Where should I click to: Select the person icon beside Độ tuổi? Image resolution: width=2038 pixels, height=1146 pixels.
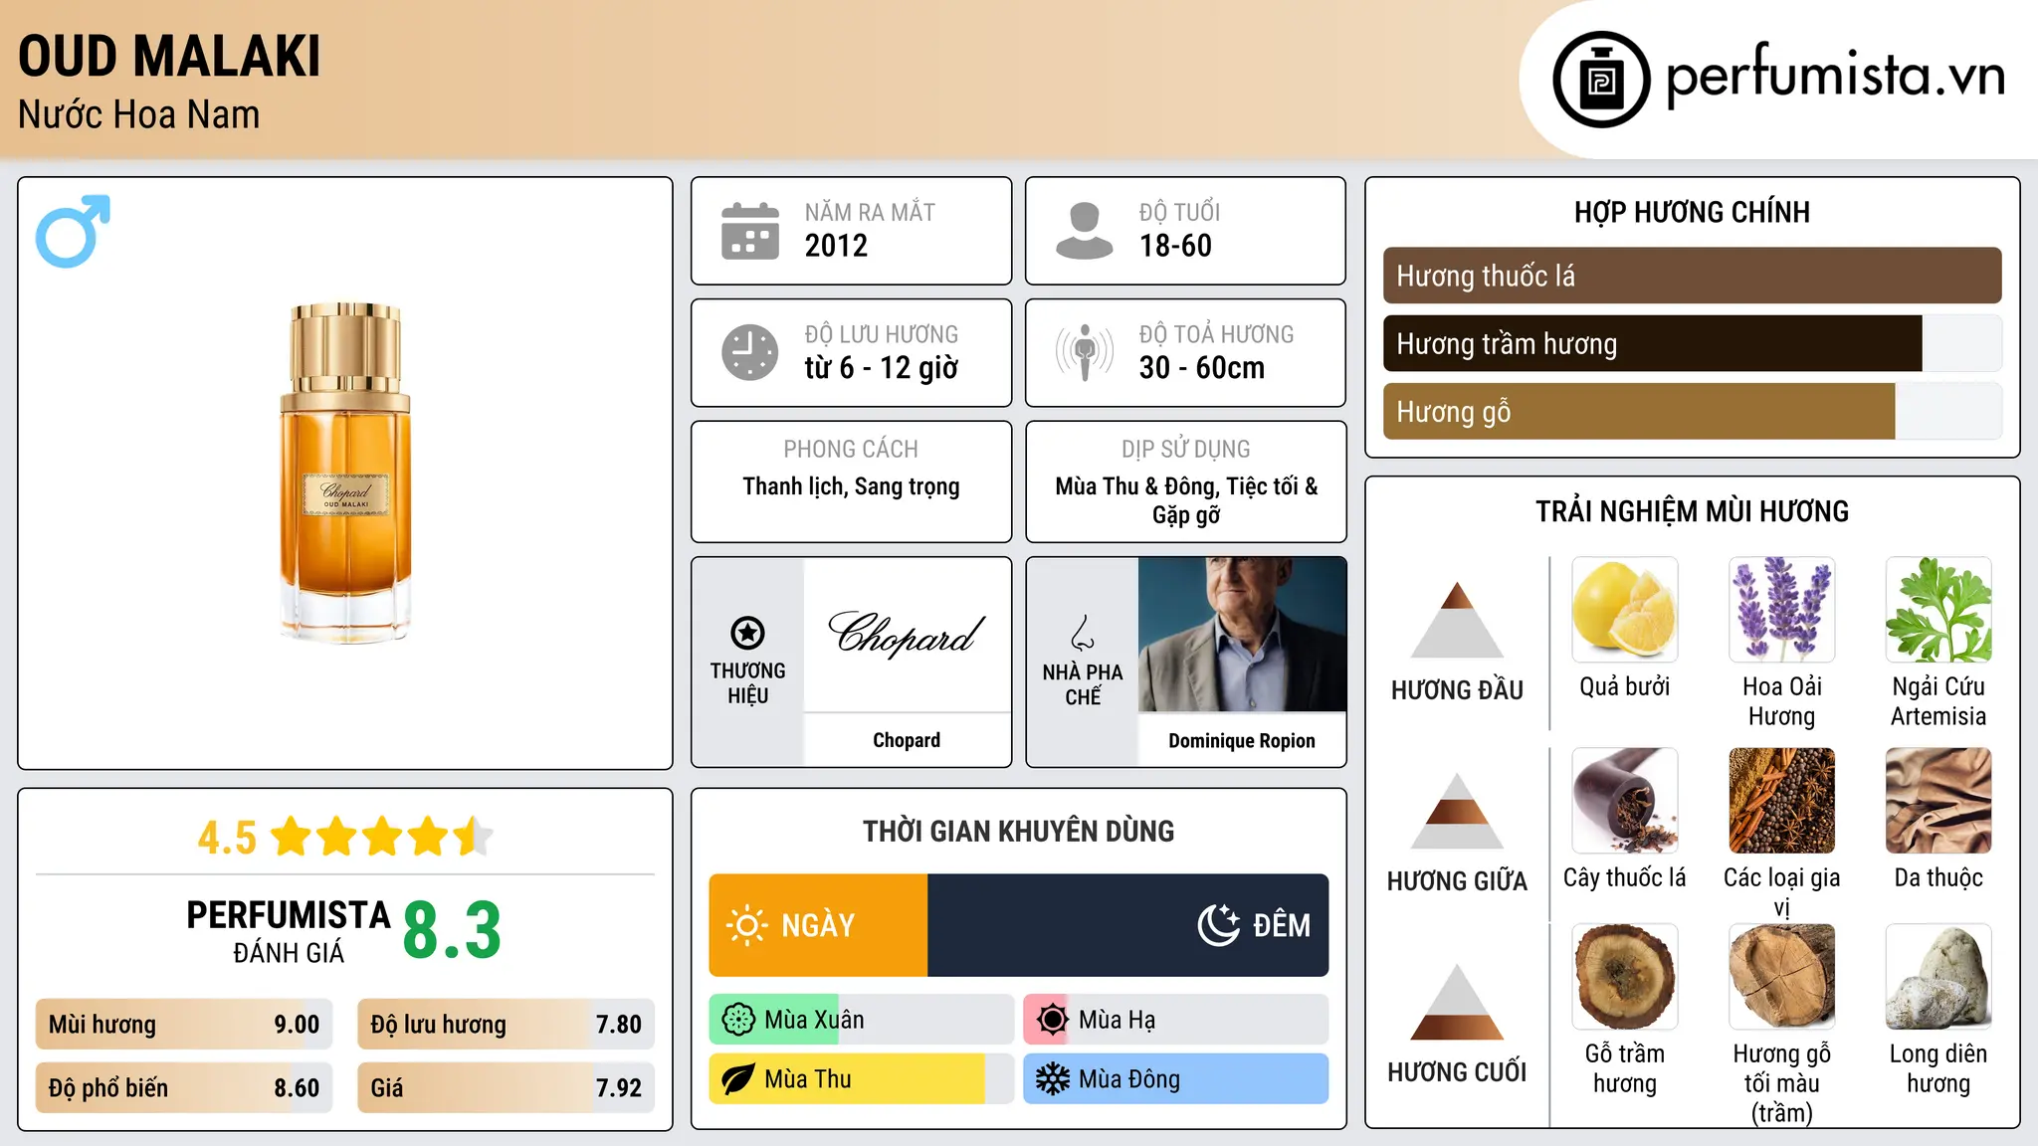click(1084, 231)
